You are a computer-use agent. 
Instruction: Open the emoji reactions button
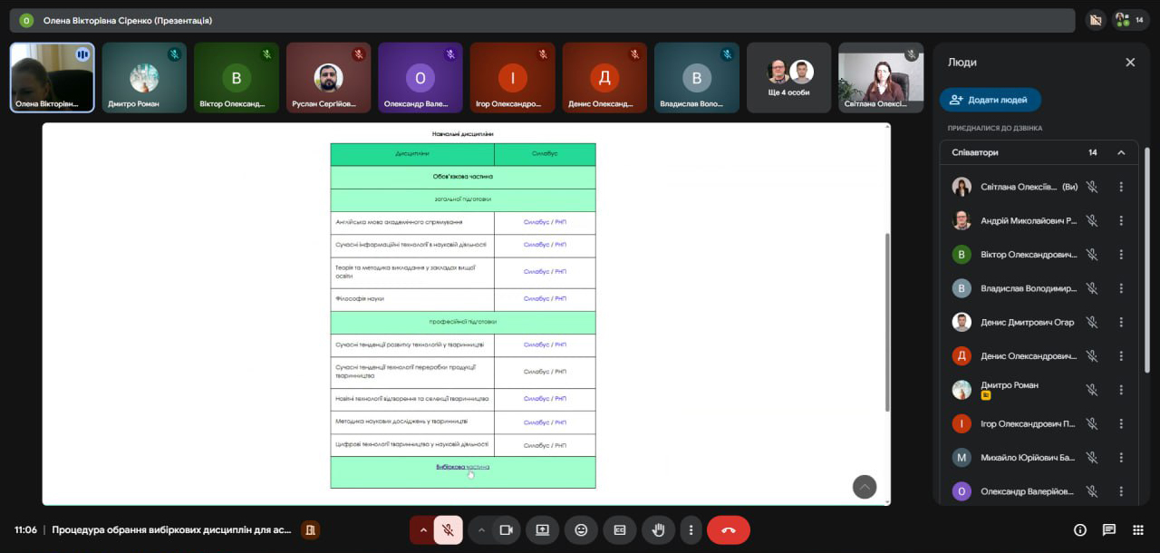tap(581, 530)
